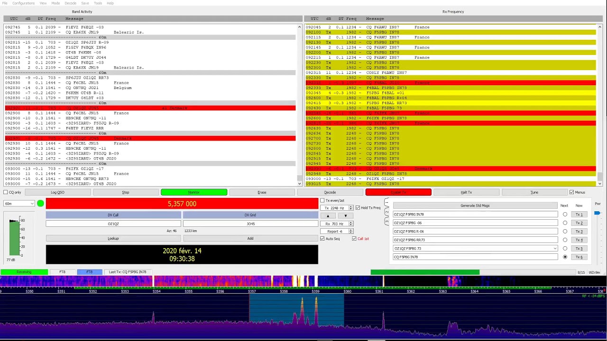Screen dimensions: 607x341
Task: Switch to messages tab 2
Action: pos(387,213)
